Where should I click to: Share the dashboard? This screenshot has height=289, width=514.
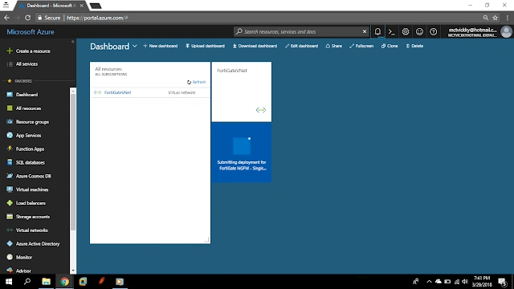pyautogui.click(x=334, y=46)
